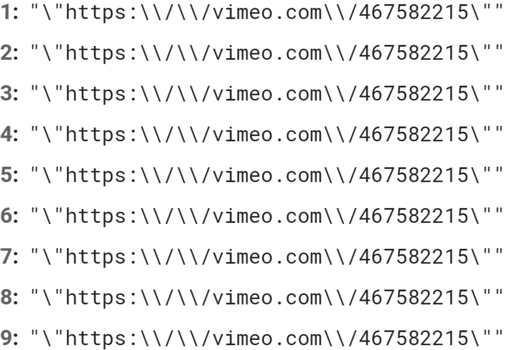Select the vimeo URL string in entry 6
The width and height of the screenshot is (505, 350).
267,216
